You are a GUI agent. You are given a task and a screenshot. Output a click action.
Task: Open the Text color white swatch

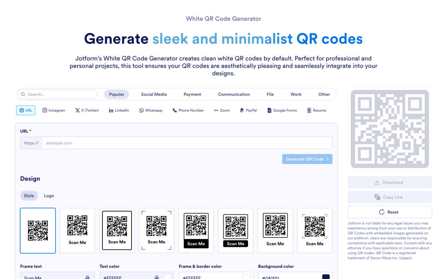tap(167, 277)
